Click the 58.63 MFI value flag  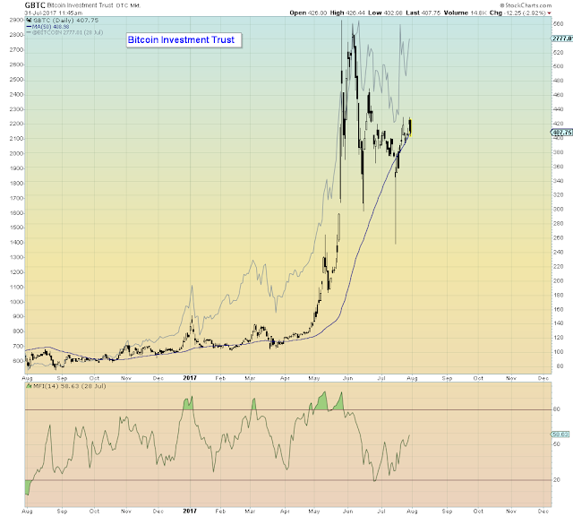(x=560, y=434)
